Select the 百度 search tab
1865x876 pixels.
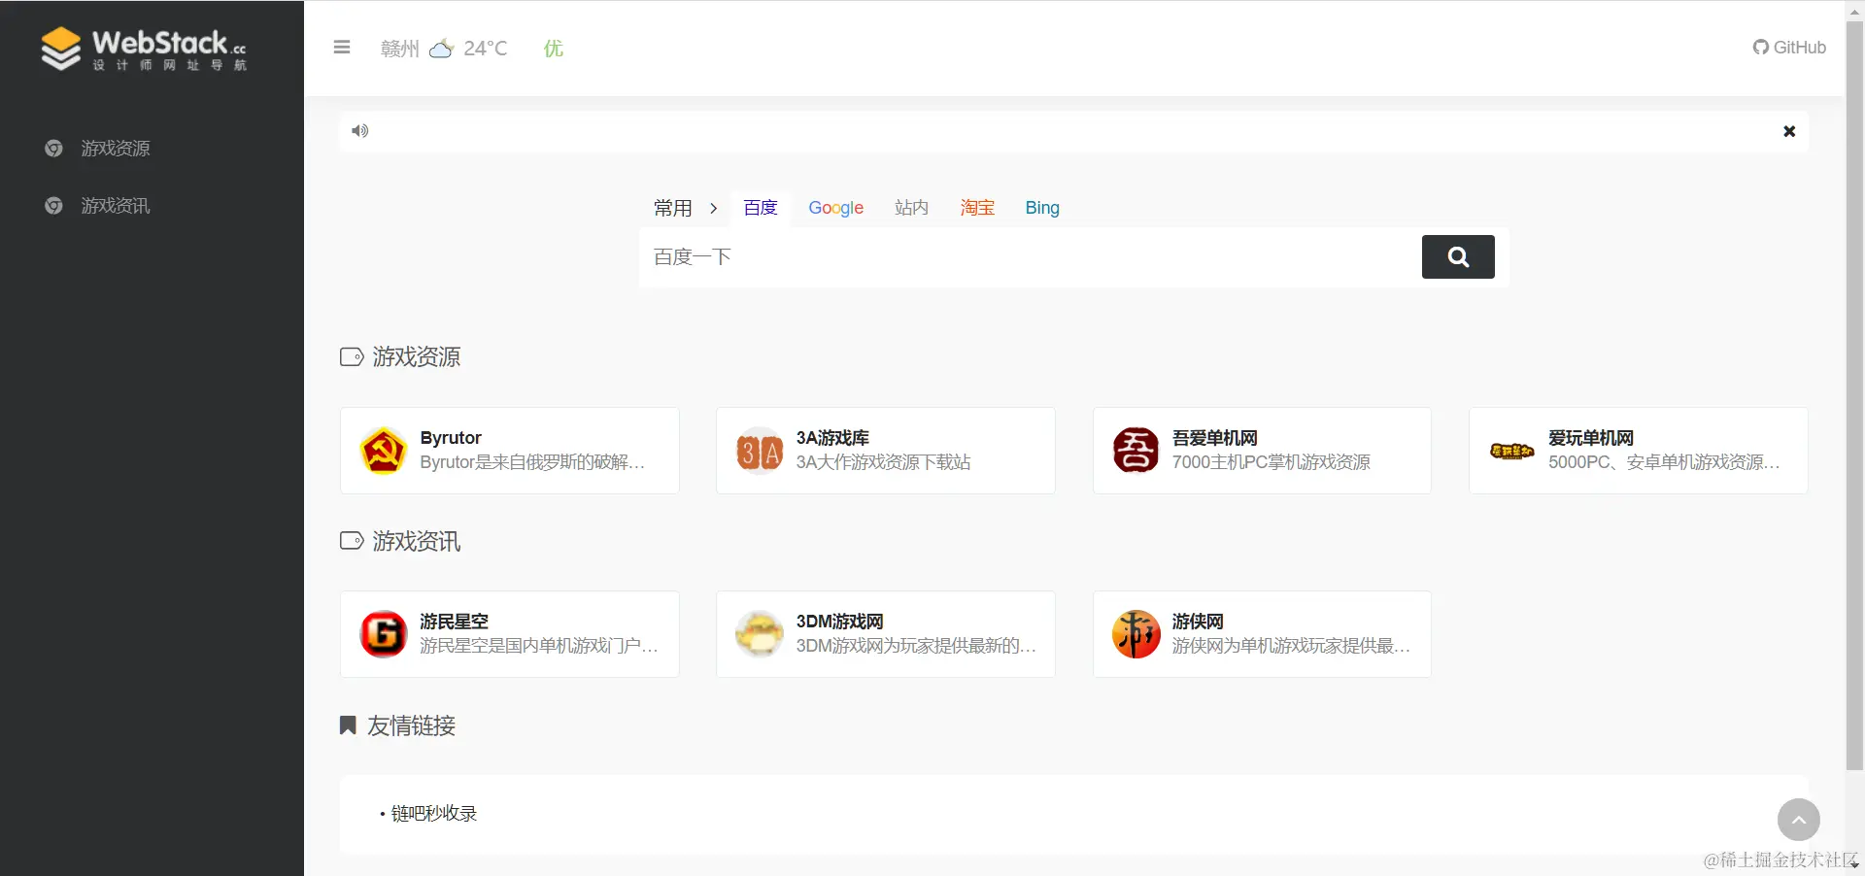coord(761,208)
